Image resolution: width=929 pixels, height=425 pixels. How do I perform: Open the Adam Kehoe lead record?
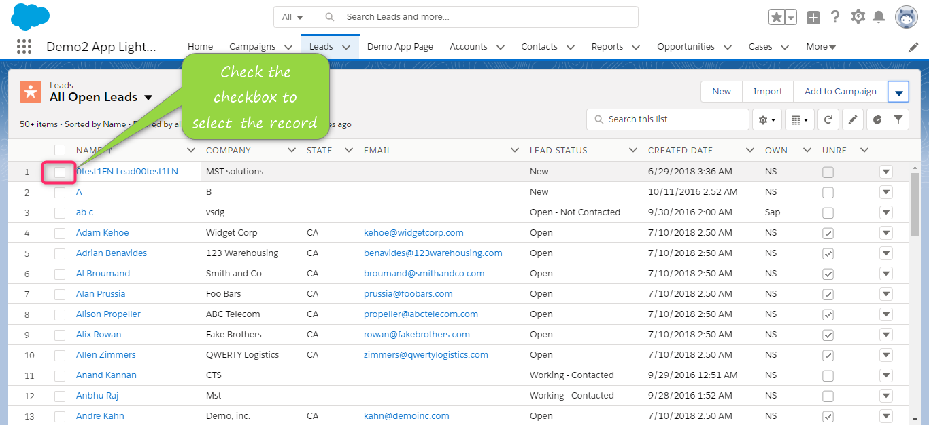coord(103,233)
